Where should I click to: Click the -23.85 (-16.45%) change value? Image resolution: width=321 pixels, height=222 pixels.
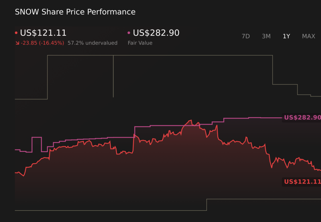pyautogui.click(x=42, y=43)
